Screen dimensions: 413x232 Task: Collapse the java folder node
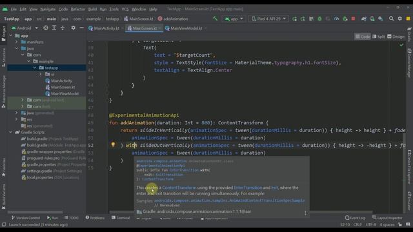pos(17,48)
